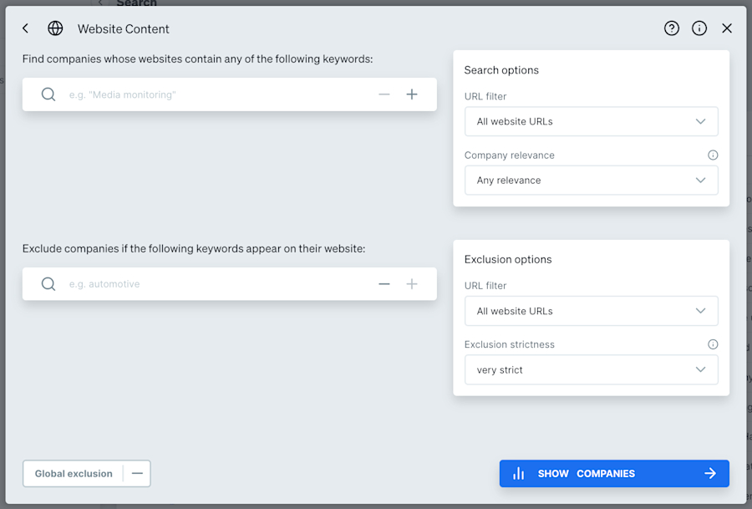752x509 pixels.
Task: Click the globe icon beside Website Content
Action: click(x=55, y=28)
